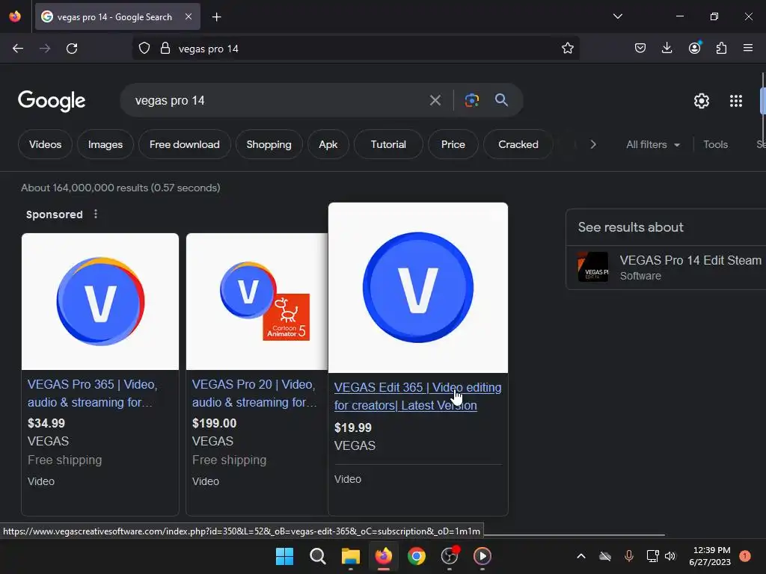Open VEGAS Edit 365 product link

tap(417, 396)
